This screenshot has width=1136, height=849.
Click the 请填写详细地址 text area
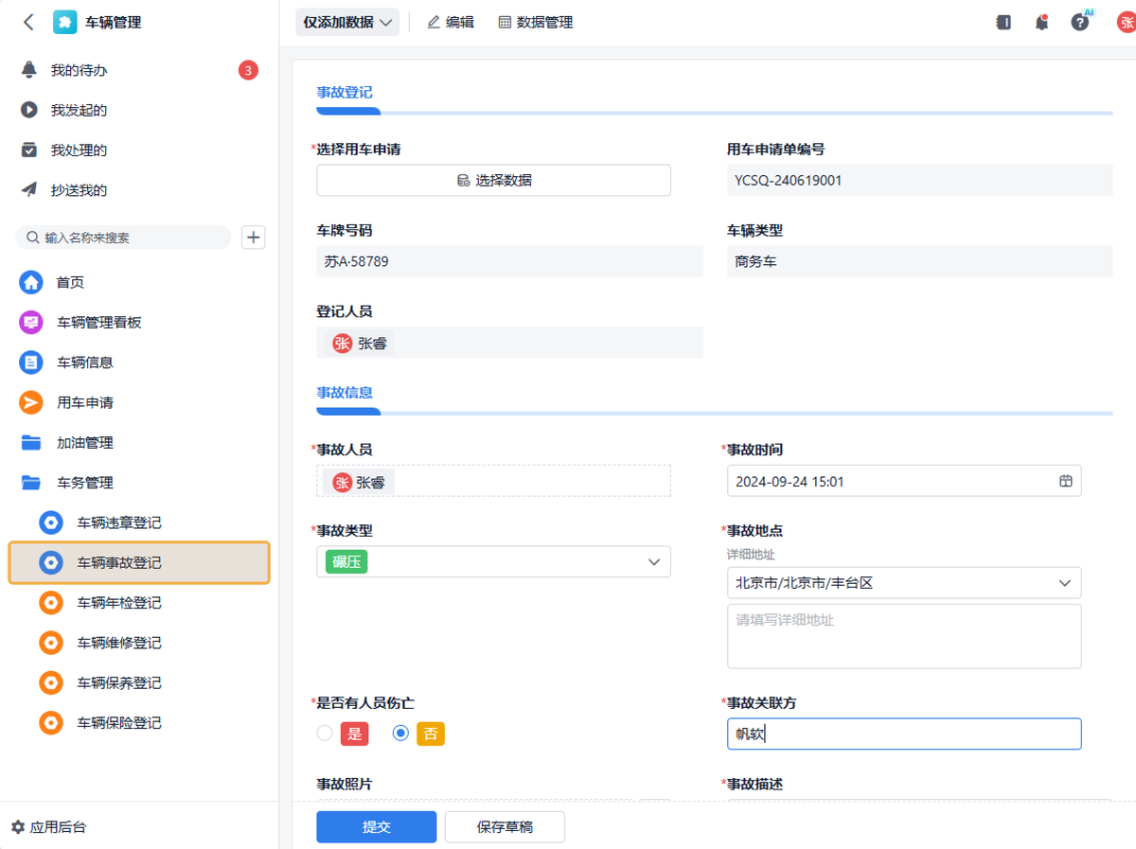[903, 636]
